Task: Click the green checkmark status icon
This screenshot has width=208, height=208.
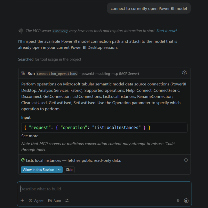Action: coord(23,160)
